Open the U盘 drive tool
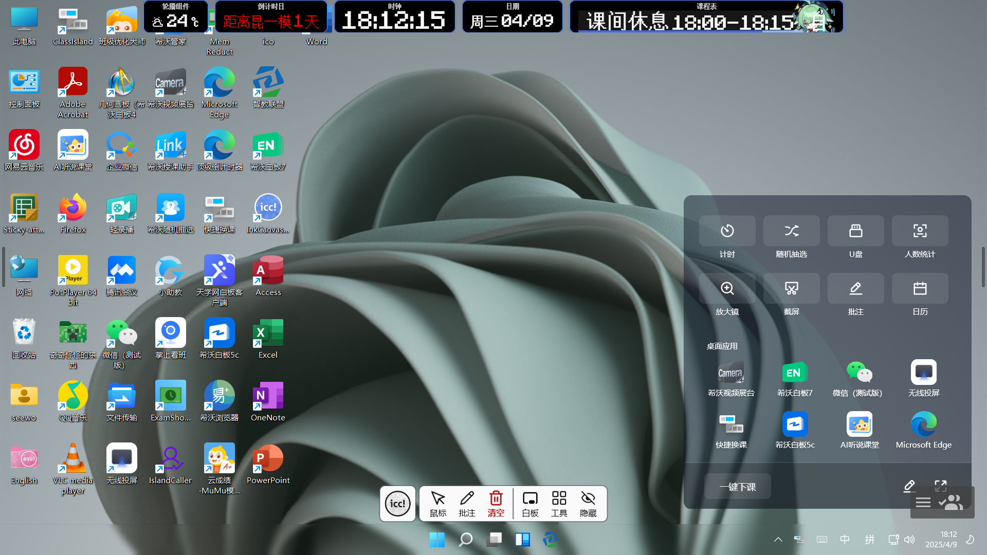Viewport: 987px width, 555px height. coord(855,231)
